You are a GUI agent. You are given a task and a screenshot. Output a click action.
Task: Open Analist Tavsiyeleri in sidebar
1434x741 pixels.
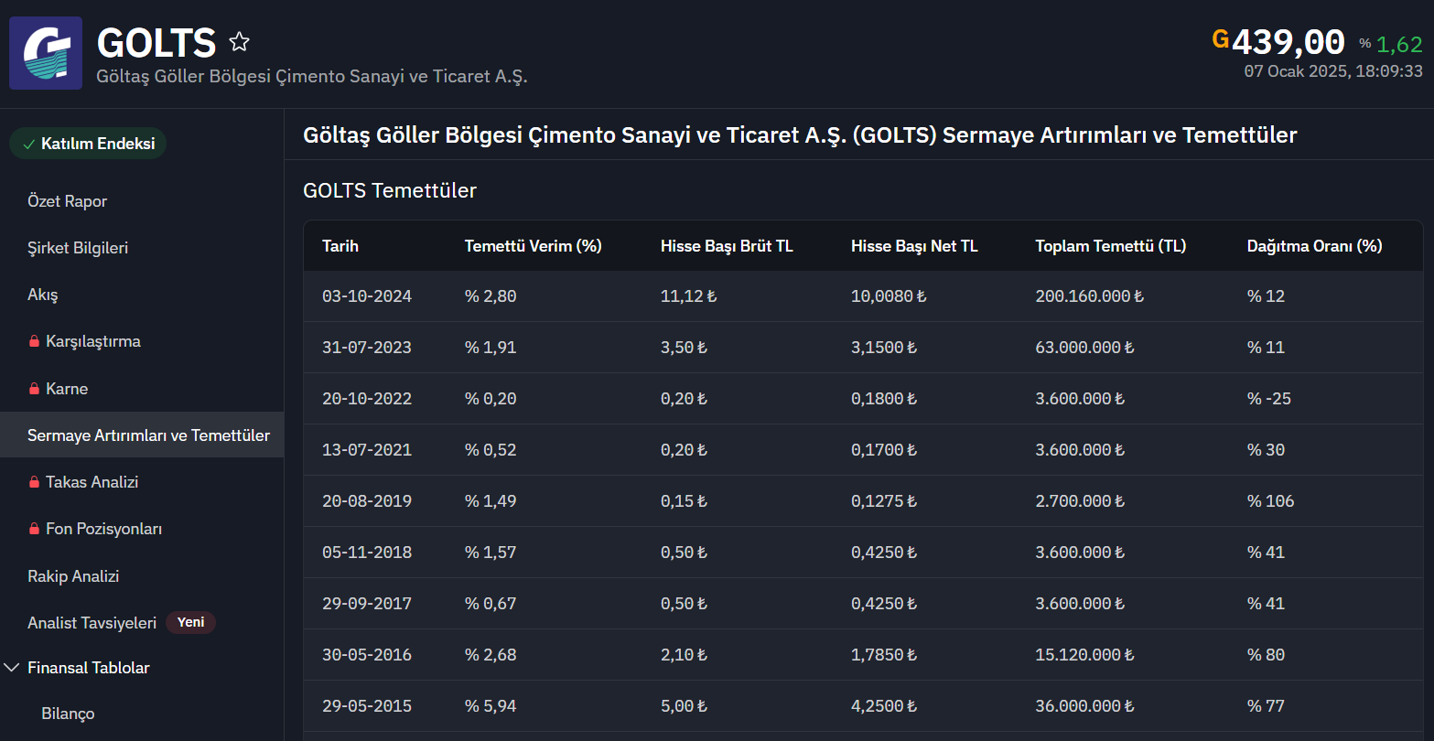tap(92, 623)
